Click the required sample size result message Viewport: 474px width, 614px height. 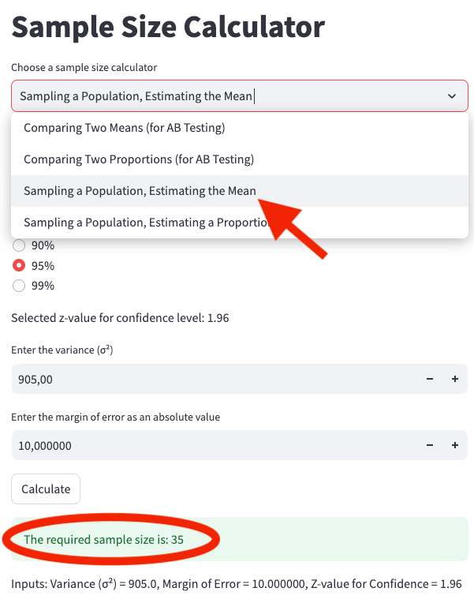(110, 540)
